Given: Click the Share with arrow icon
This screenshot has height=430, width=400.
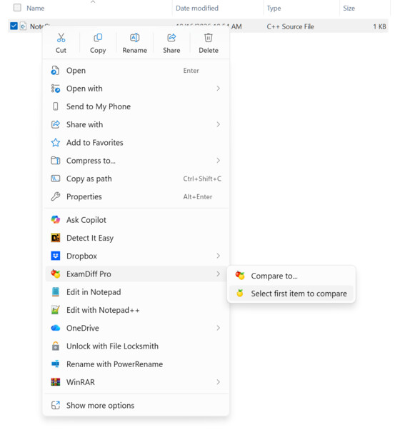Looking at the screenshot, I should 56,124.
